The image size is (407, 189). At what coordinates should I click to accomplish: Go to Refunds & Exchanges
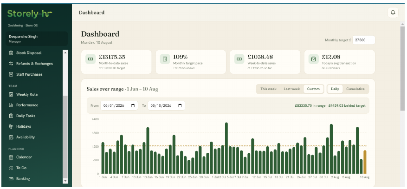point(34,64)
